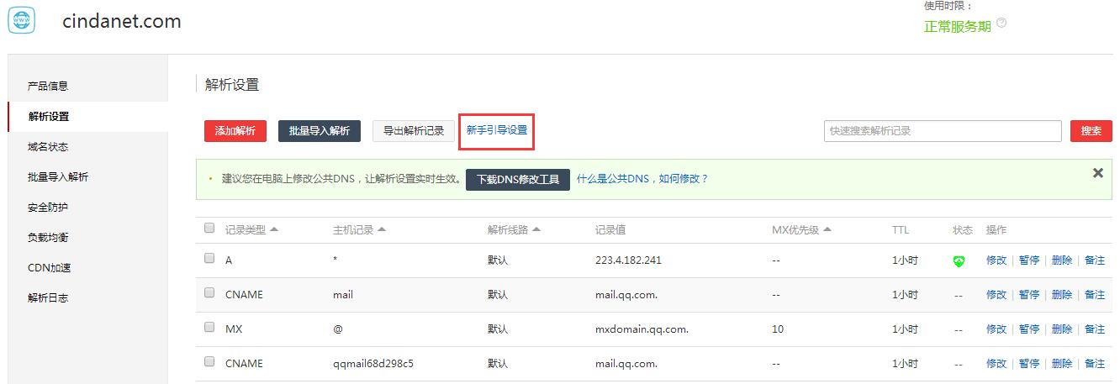Sort by 记录类型 column arrow
This screenshot has width=1120, height=384.
coord(274,230)
